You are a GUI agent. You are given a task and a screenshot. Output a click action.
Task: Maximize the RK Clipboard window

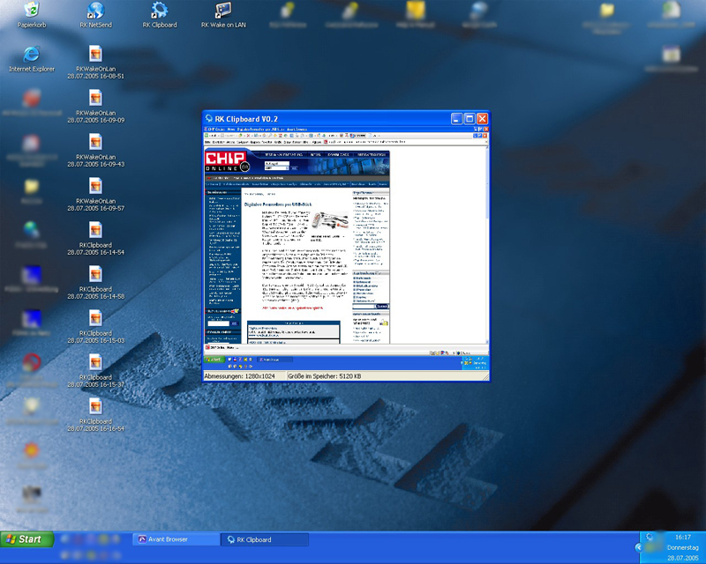[469, 118]
